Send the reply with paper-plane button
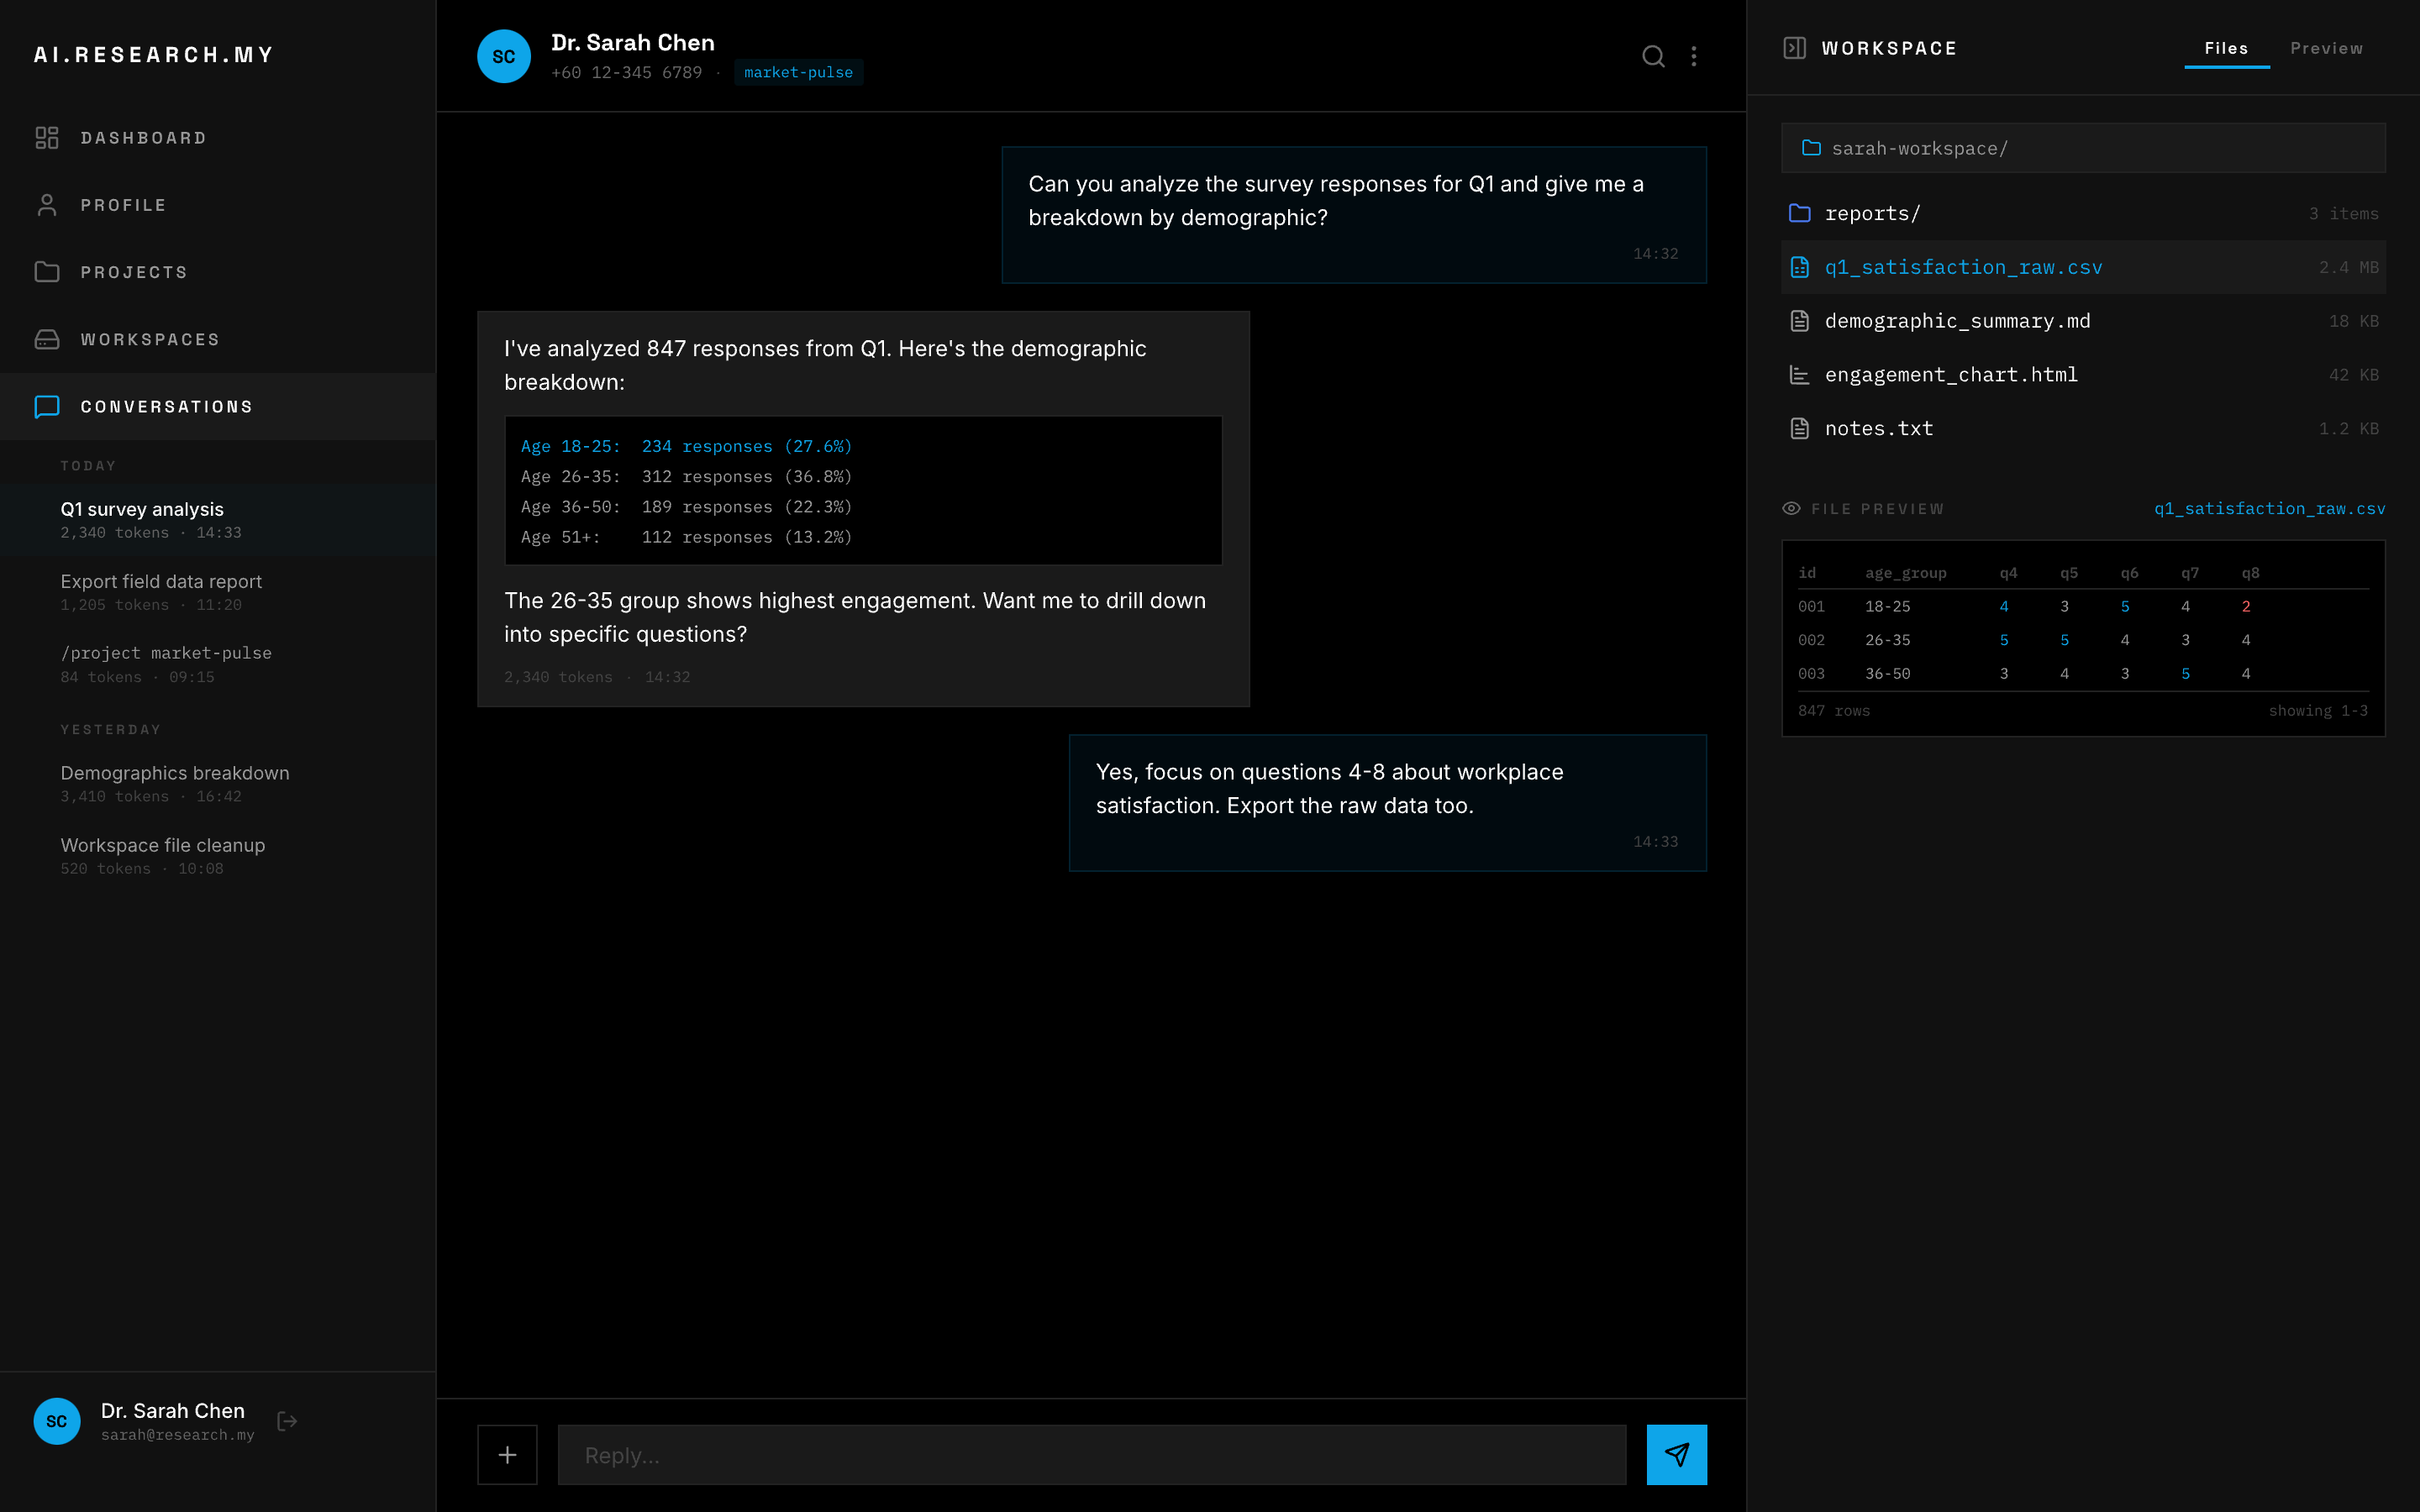This screenshot has height=1512, width=2420. click(1678, 1455)
